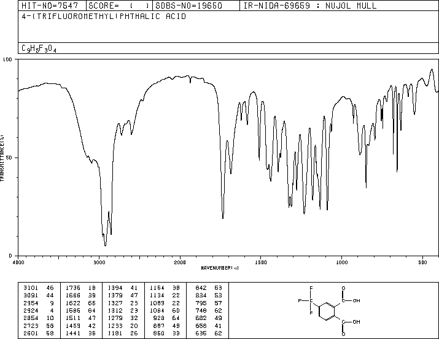
Task: Click peak table entry 1181
Action: click(x=115, y=333)
